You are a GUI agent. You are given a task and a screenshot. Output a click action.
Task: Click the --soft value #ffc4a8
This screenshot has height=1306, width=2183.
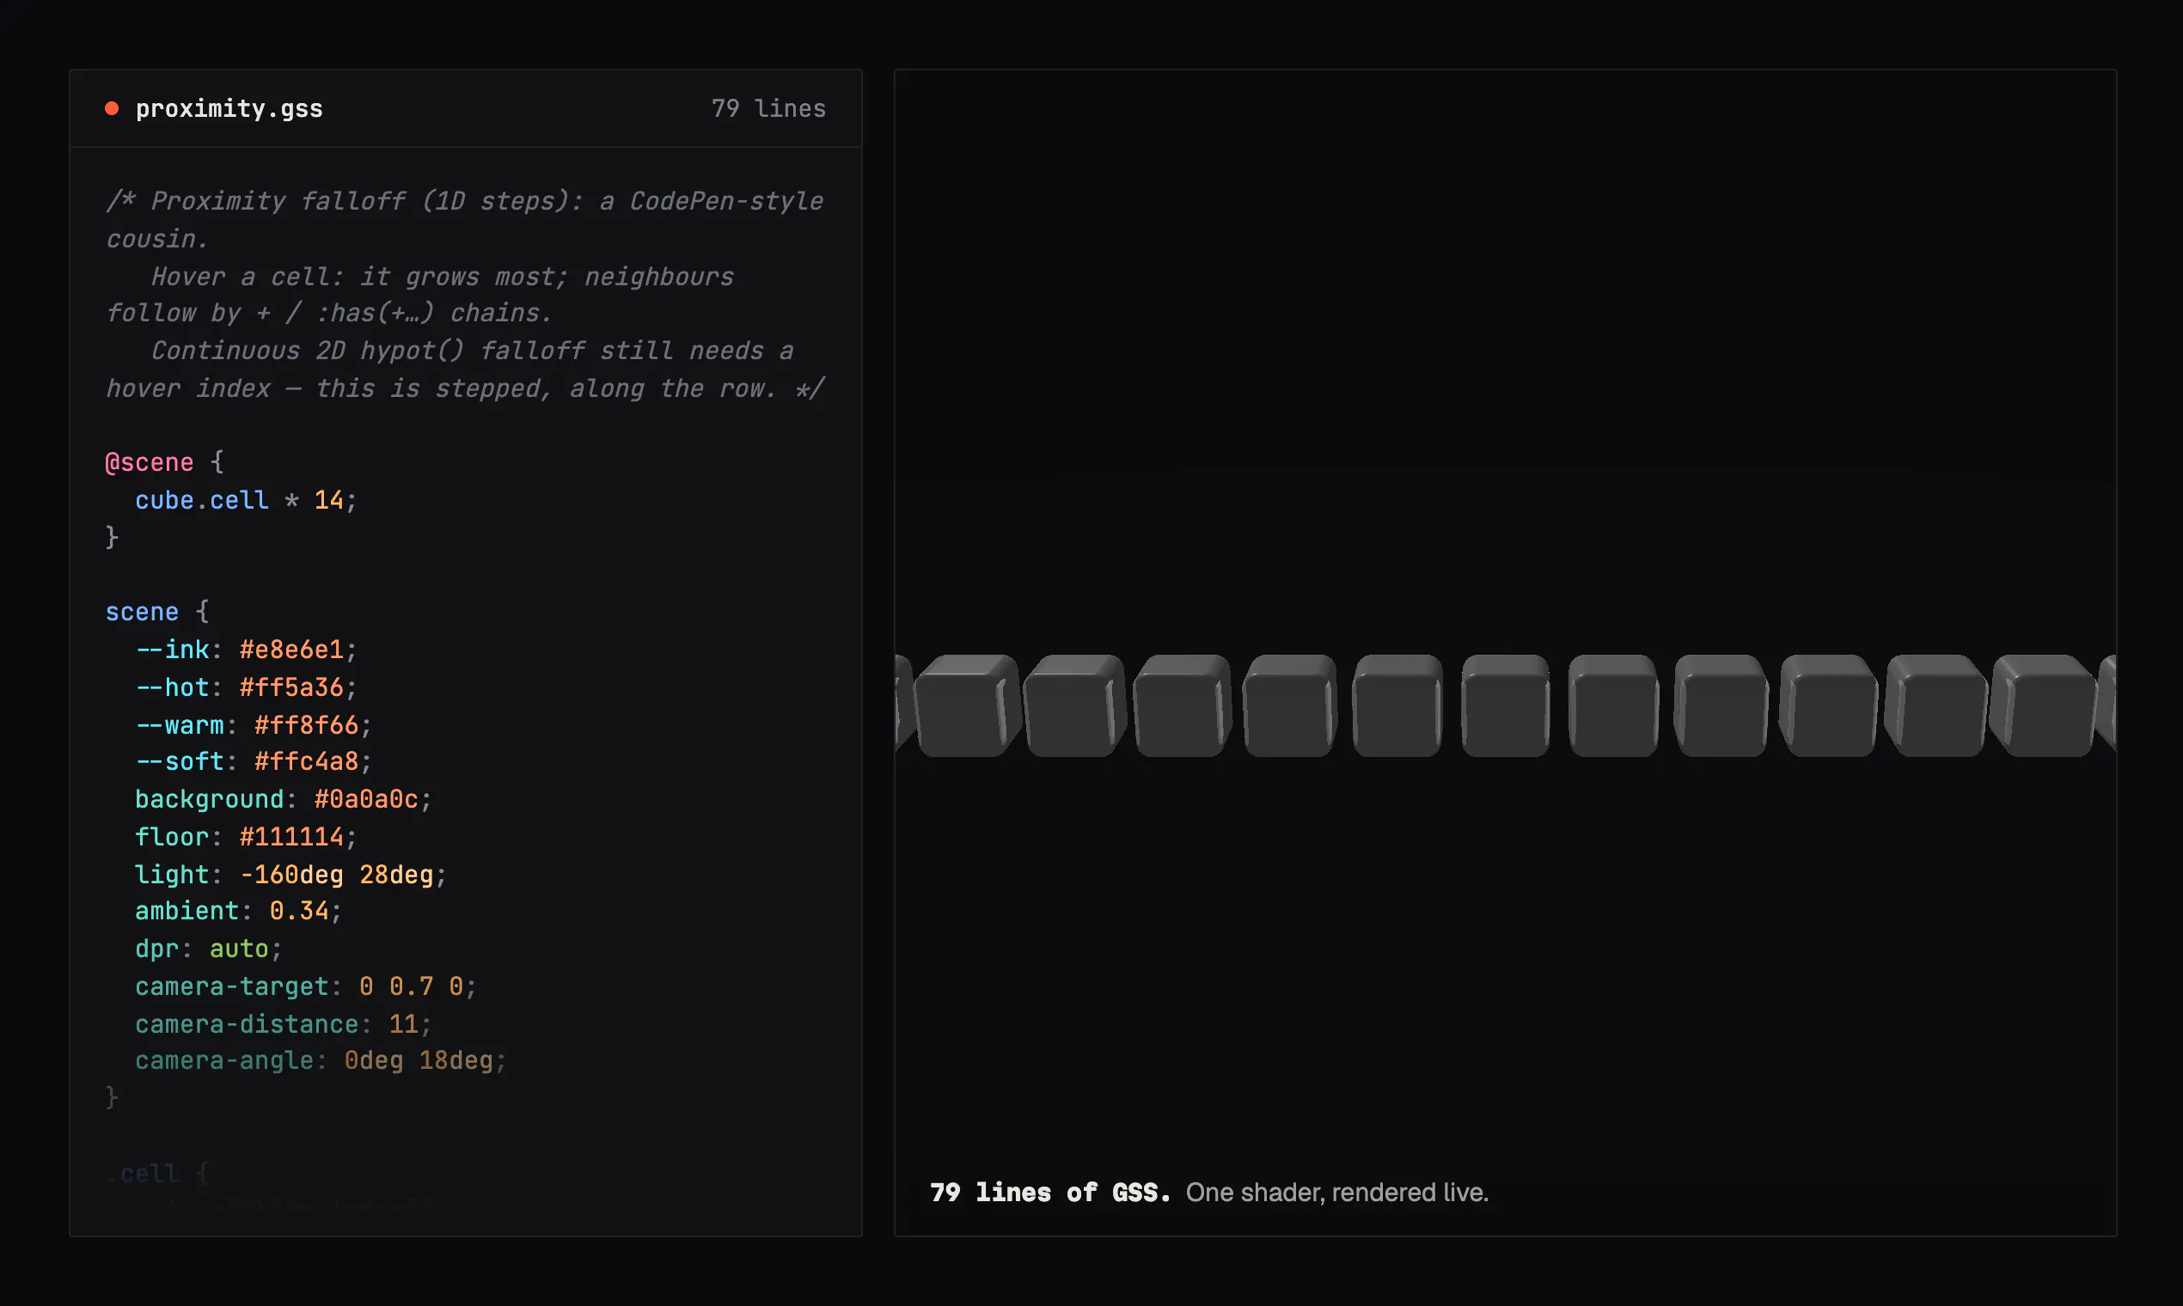point(306,761)
